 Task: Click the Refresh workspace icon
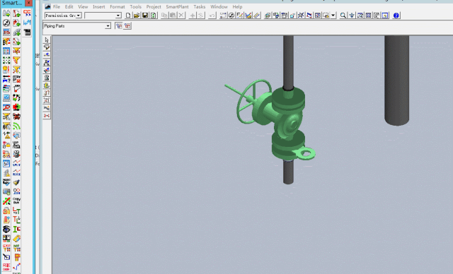pos(154,16)
